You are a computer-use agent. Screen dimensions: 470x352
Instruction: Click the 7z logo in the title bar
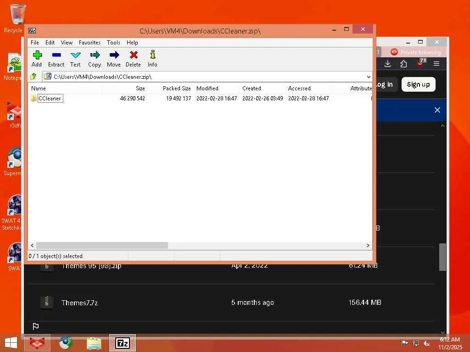(32, 31)
